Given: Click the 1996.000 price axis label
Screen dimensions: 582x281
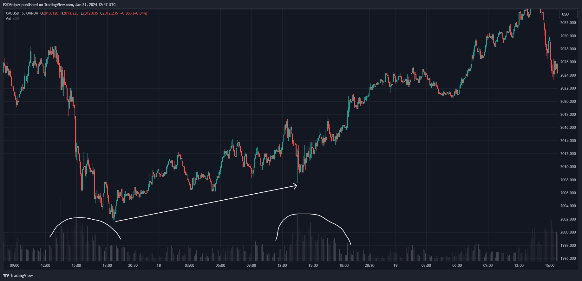Looking at the screenshot, I should [568, 259].
